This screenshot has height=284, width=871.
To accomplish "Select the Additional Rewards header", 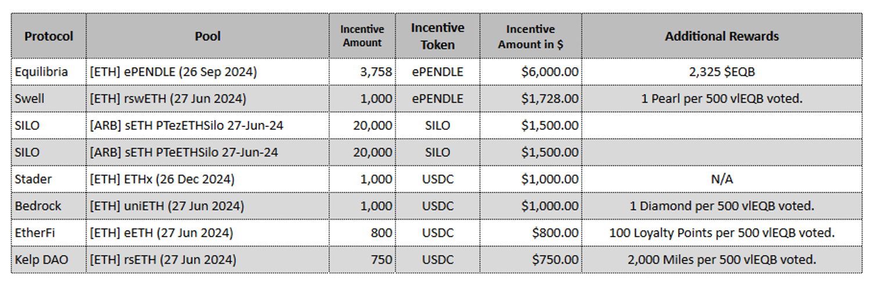I will [x=722, y=36].
